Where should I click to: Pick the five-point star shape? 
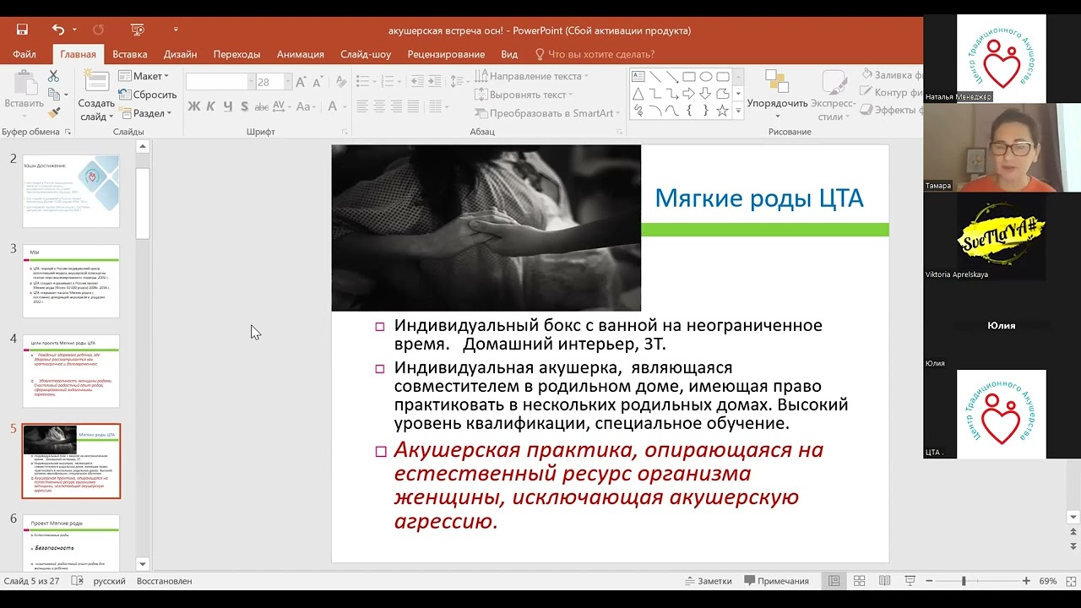722,111
